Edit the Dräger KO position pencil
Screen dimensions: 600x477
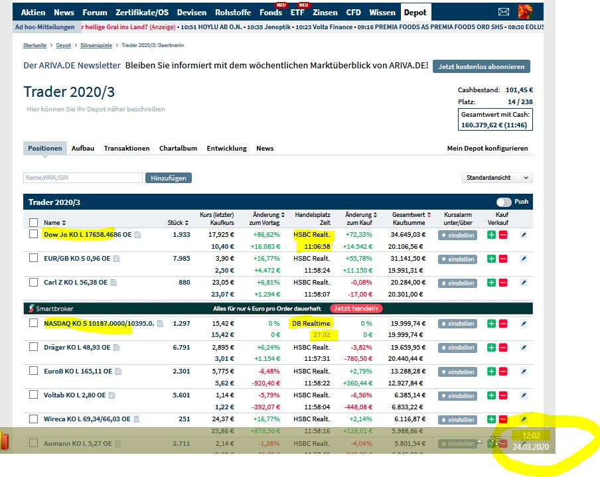point(524,348)
